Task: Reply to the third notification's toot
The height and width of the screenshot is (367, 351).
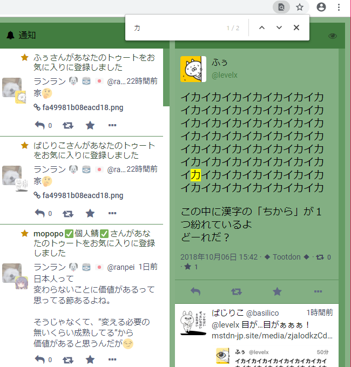Action: click(x=40, y=359)
